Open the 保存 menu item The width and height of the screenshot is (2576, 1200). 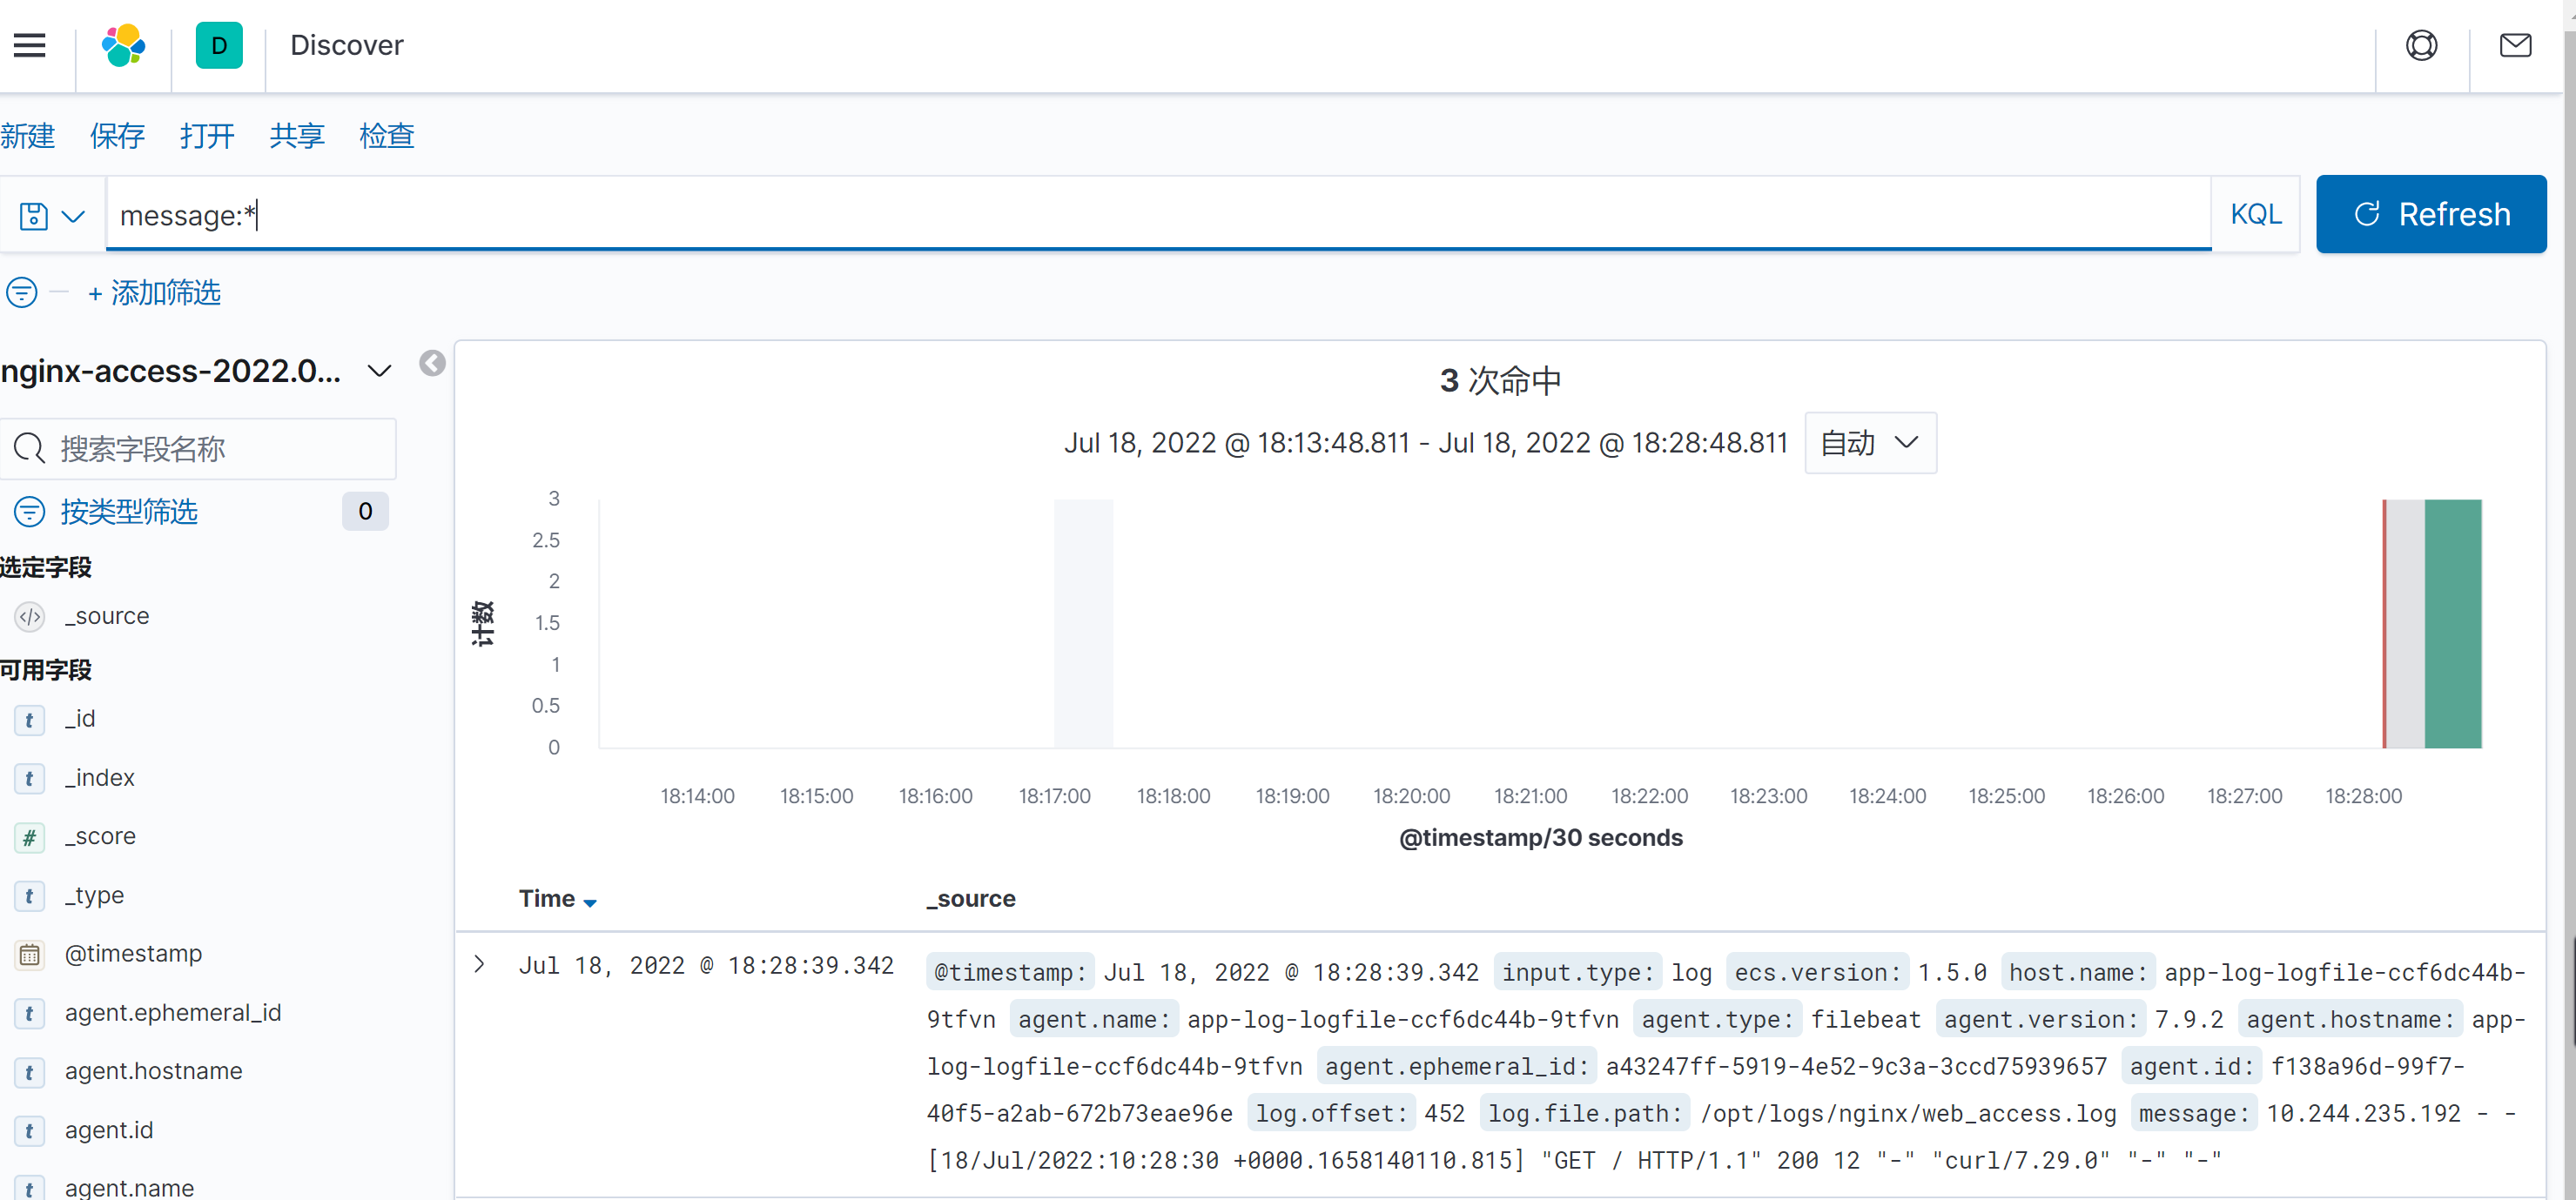pos(117,136)
